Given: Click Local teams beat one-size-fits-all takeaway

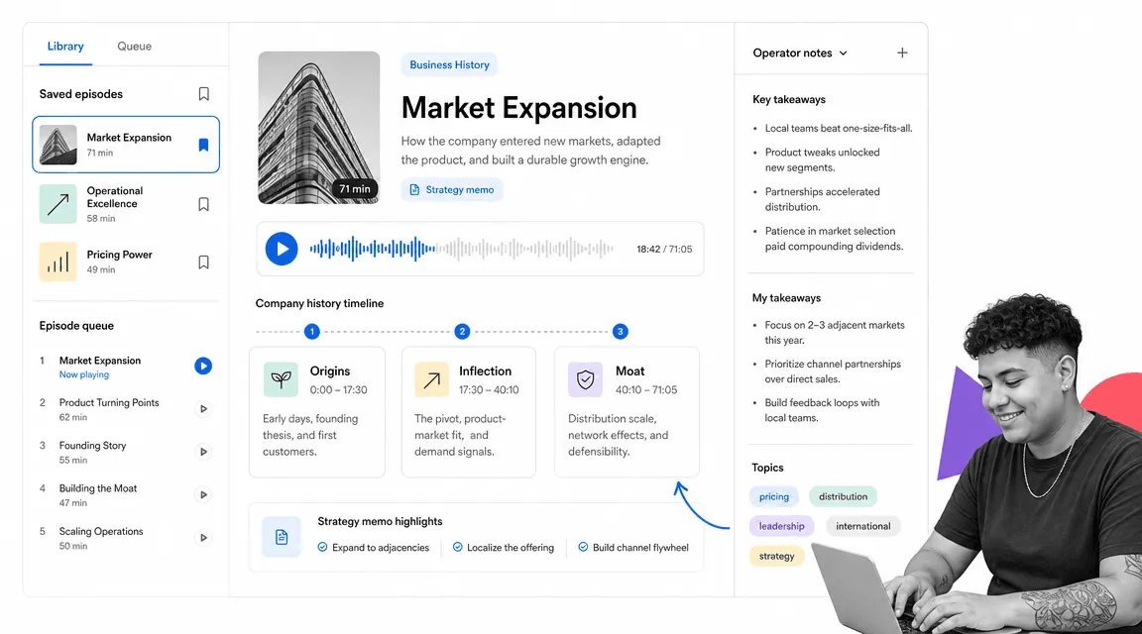Looking at the screenshot, I should pos(839,128).
